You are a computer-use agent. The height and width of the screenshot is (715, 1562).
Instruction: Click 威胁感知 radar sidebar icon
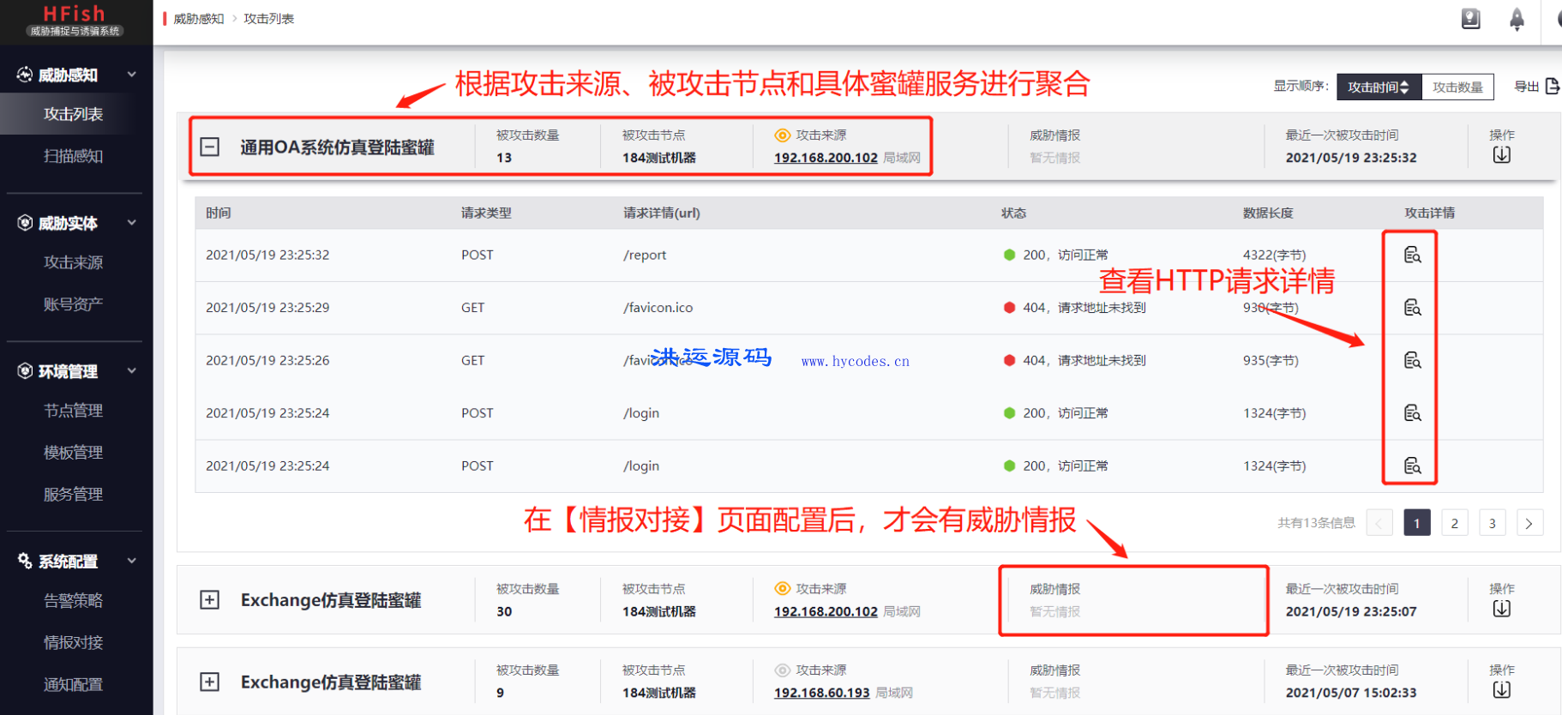pyautogui.click(x=25, y=75)
